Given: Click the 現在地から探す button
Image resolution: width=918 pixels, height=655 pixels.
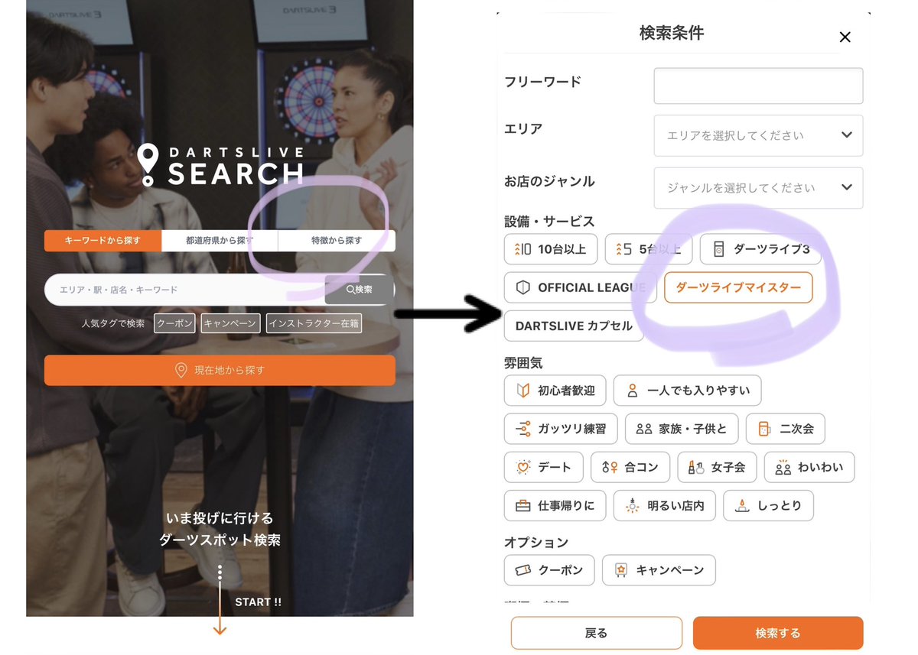Looking at the screenshot, I should coord(220,371).
